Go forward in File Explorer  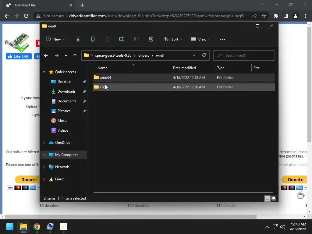tap(56, 55)
